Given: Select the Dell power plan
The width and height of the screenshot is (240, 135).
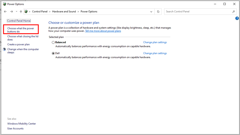Looking at the screenshot, I should pos(53,53).
